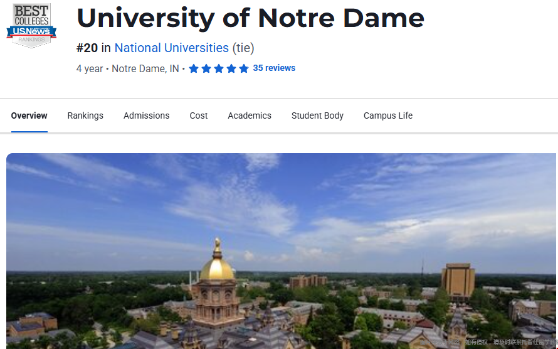558x349 pixels.
Task: Select the Overview tab
Action: 29,115
